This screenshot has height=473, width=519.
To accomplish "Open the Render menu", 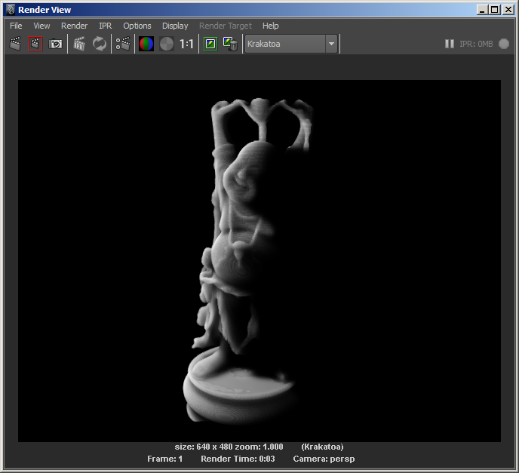I will [74, 26].
